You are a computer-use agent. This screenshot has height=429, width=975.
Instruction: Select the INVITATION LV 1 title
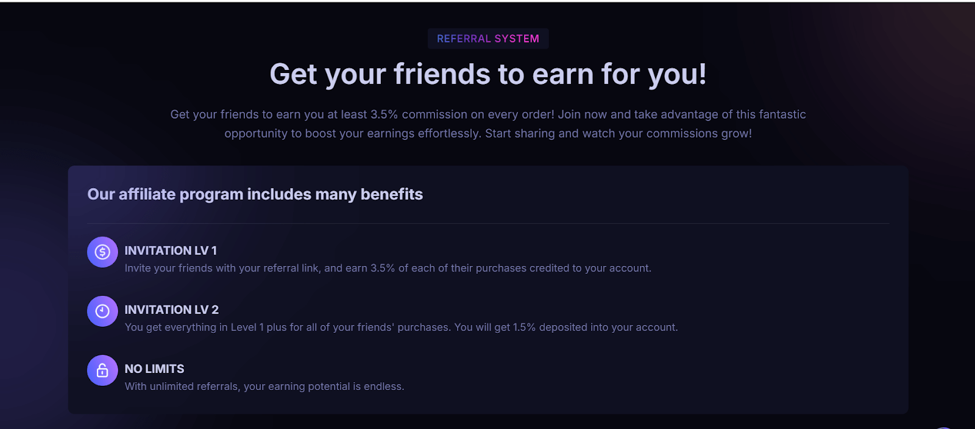[171, 251]
